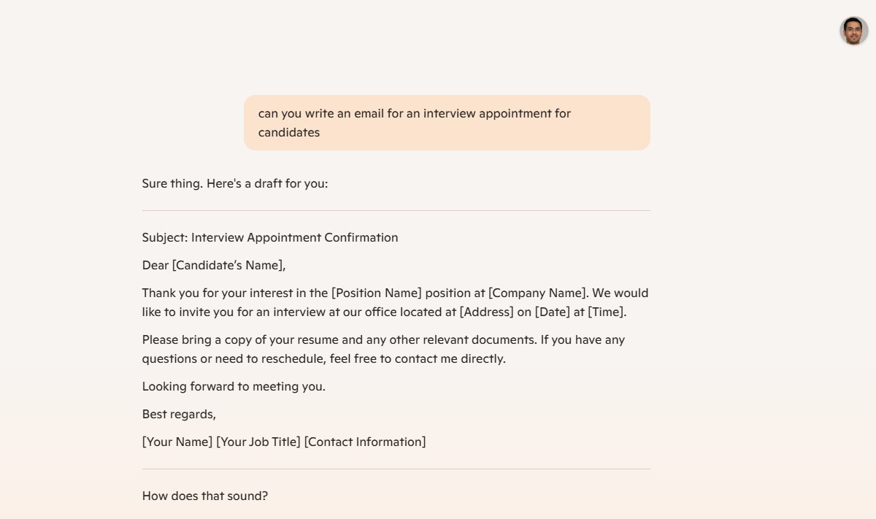This screenshot has height=519, width=876.
Task: Click "Thank you for your interest" sentence
Action: pos(219,293)
